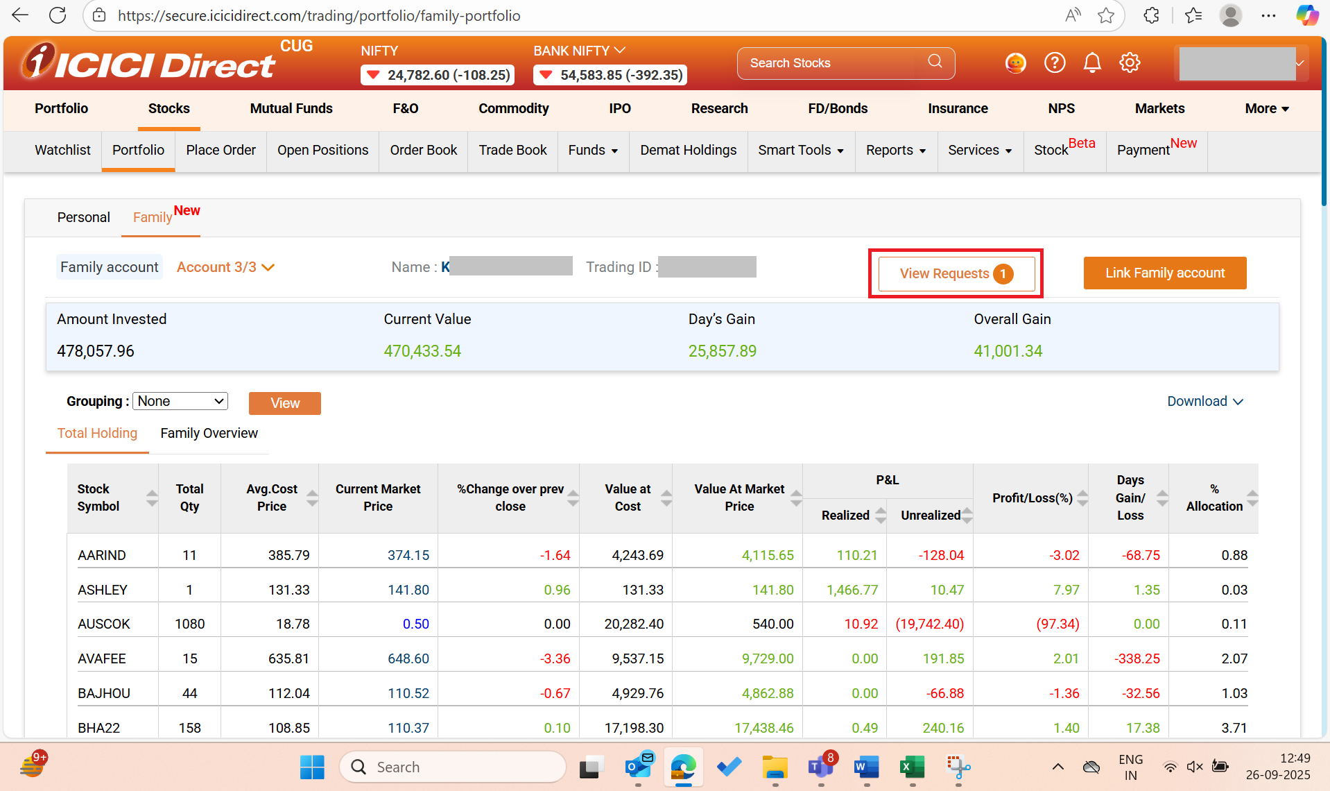The height and width of the screenshot is (791, 1330).
Task: Switch to the Family Overview tab
Action: (x=208, y=433)
